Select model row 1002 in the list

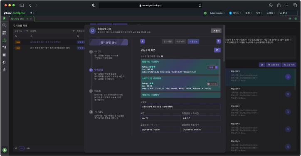click(x=49, y=48)
